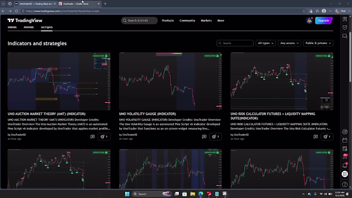Click the Windows taskbar Search box
This screenshot has height=198, width=352.
pos(151,194)
